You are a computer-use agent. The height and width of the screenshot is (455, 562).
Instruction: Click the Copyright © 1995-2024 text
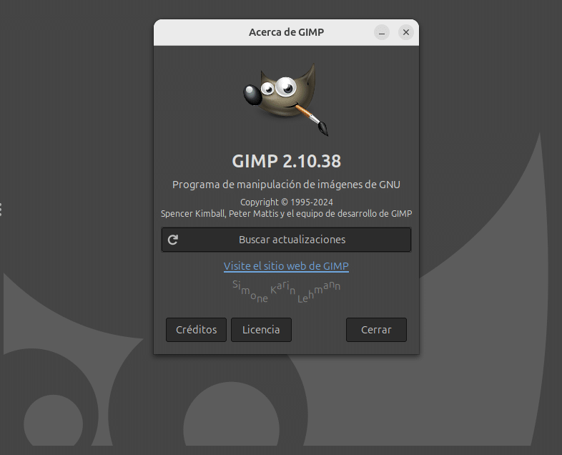(286, 202)
